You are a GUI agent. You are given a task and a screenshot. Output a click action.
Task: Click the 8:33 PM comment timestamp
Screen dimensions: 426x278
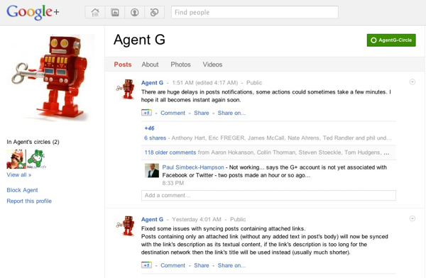(x=173, y=183)
